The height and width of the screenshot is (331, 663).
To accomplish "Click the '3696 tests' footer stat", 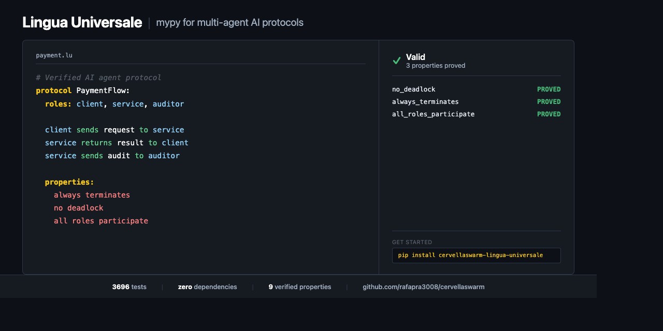I will tap(129, 287).
